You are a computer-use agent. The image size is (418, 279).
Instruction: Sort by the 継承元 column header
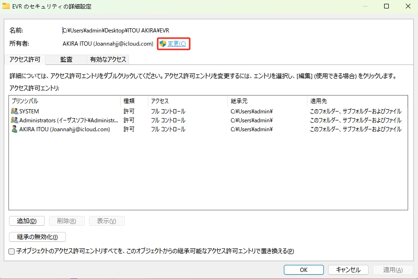point(266,101)
